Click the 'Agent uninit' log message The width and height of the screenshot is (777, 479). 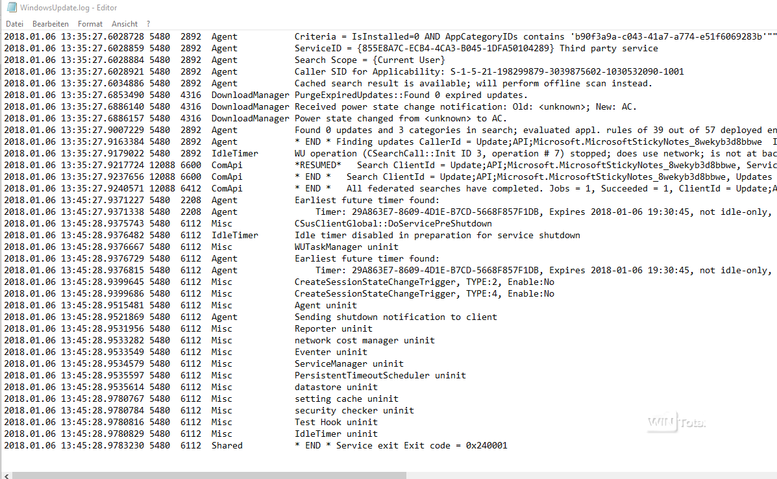click(x=325, y=306)
